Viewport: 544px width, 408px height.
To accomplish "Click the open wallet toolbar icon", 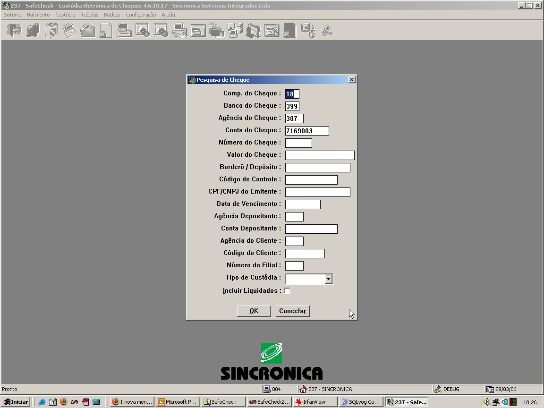I will pyautogui.click(x=88, y=30).
